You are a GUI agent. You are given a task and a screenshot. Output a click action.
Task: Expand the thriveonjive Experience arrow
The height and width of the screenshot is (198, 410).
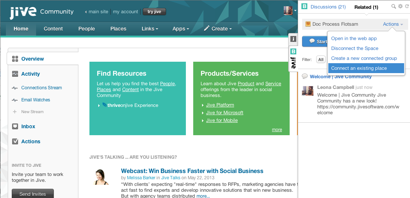(x=99, y=105)
